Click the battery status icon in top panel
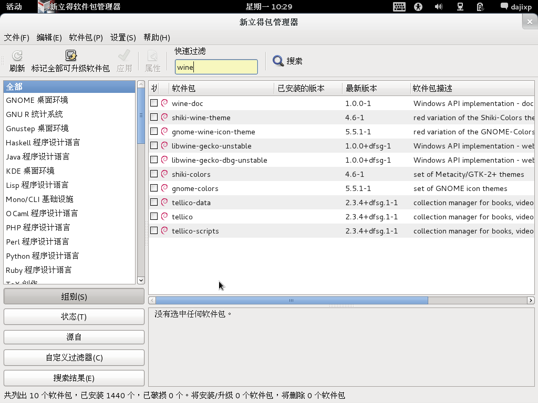Image resolution: width=538 pixels, height=403 pixels. pos(480,6)
